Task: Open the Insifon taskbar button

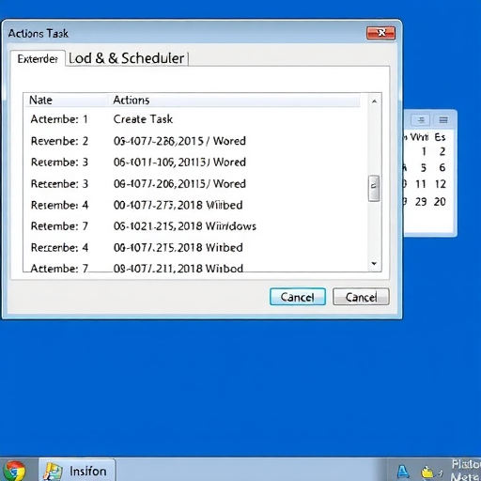Action: (77, 471)
